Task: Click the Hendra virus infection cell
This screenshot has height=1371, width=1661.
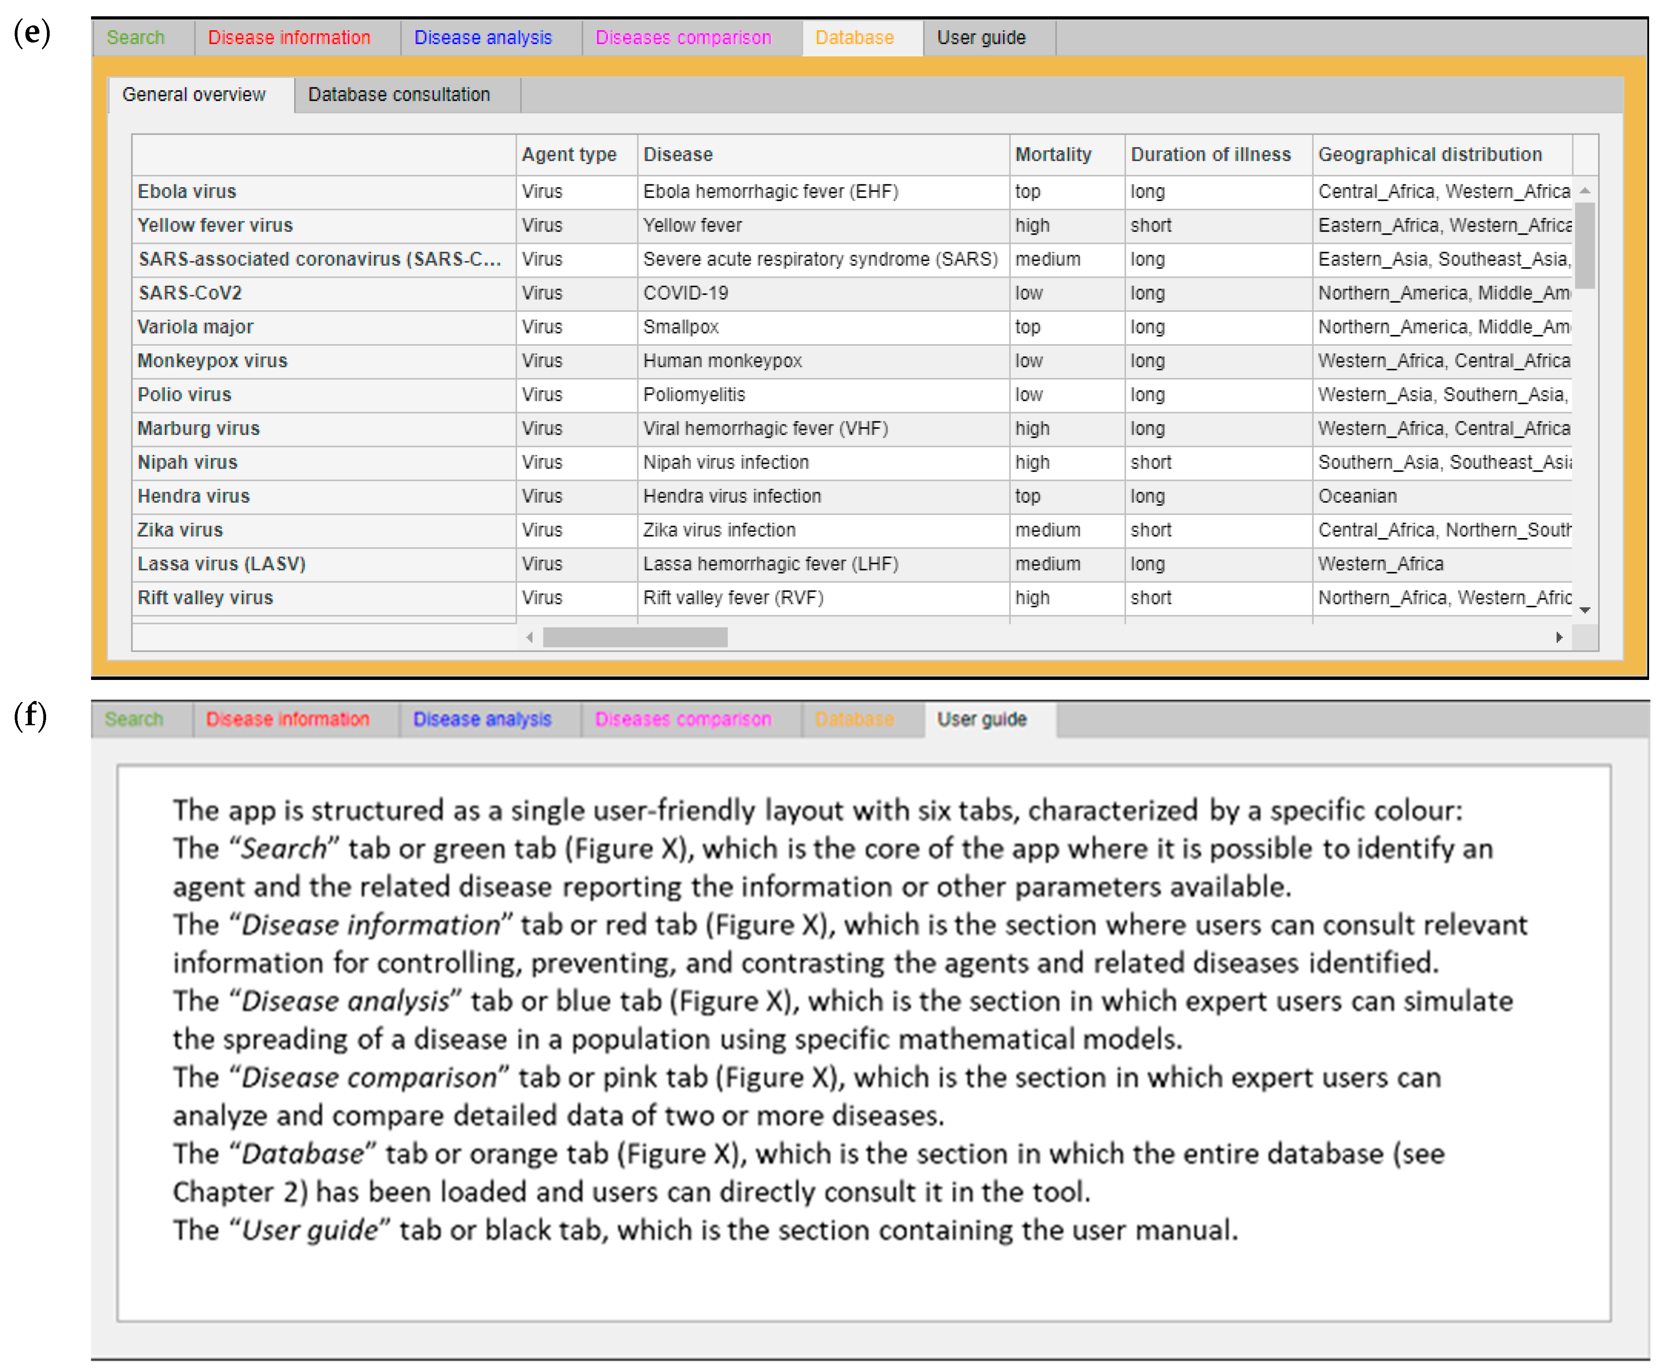Action: click(732, 496)
